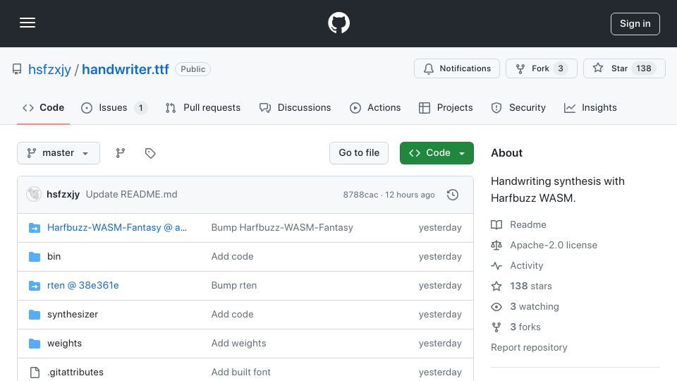The height and width of the screenshot is (381, 677).
Task: Open commit history clock icon
Action: coord(453,195)
